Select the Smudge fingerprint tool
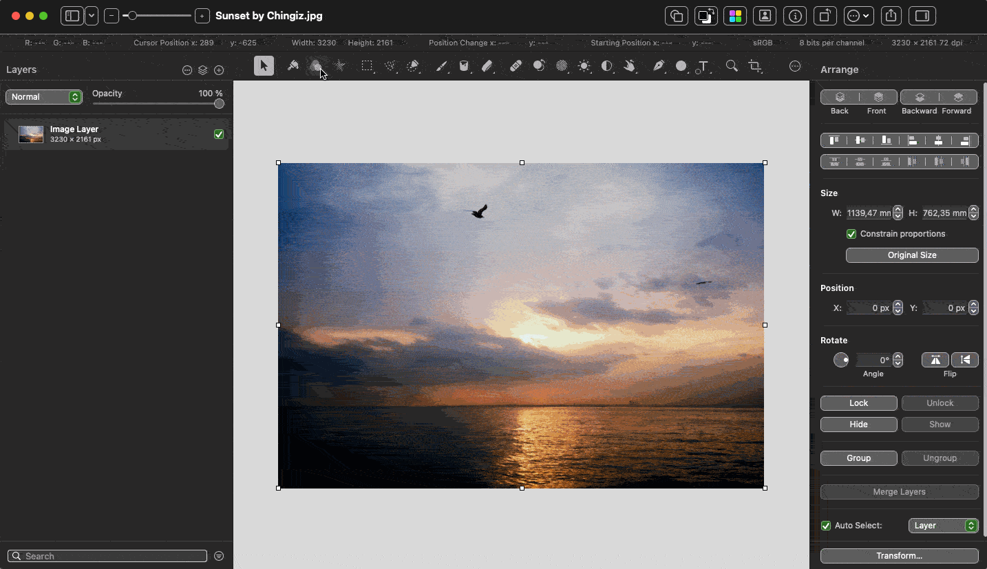987x569 pixels. [562, 66]
